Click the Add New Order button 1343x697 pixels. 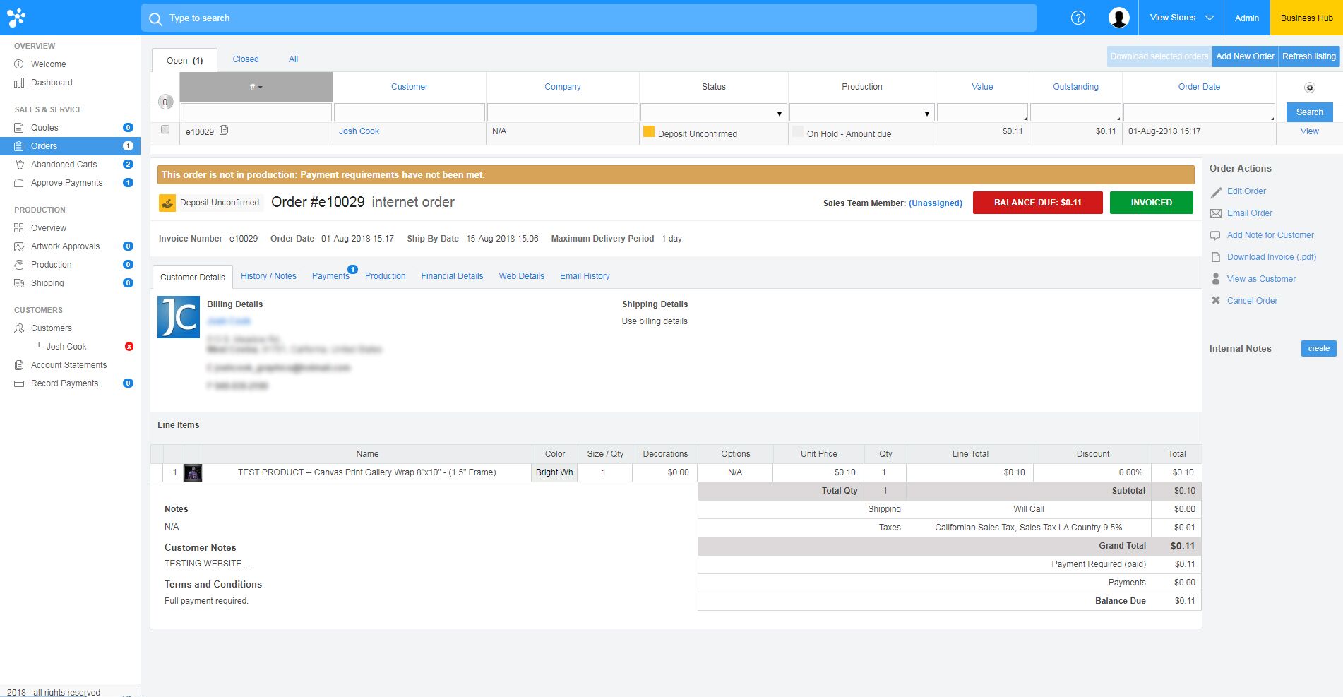1245,56
